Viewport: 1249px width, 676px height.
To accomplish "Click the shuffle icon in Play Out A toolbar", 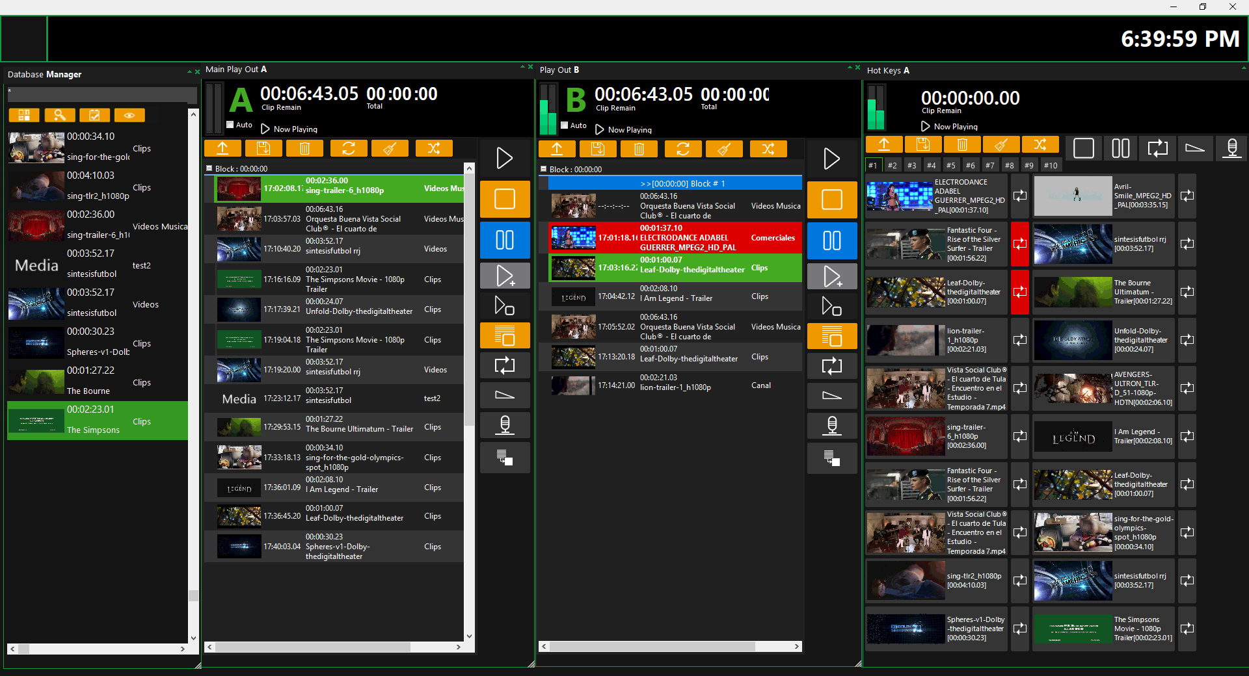I will pyautogui.click(x=433, y=149).
